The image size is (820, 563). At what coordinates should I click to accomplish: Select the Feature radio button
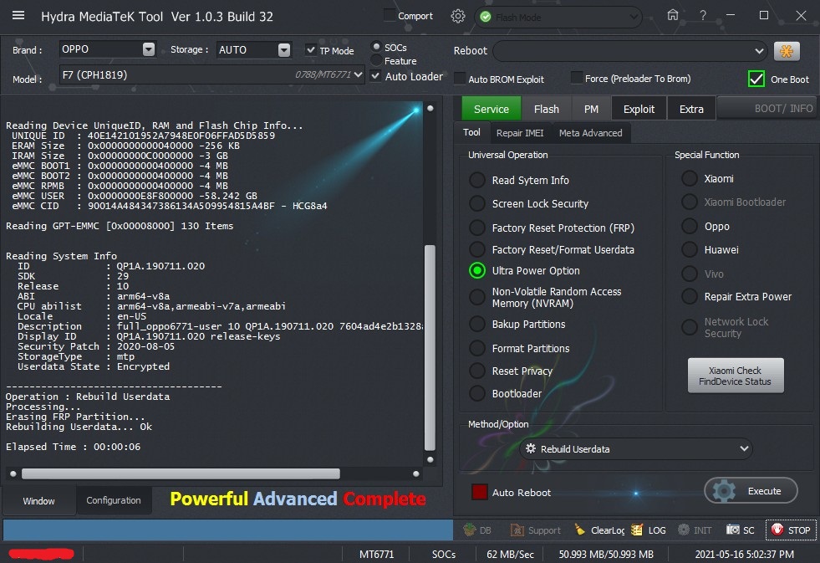[x=376, y=61]
